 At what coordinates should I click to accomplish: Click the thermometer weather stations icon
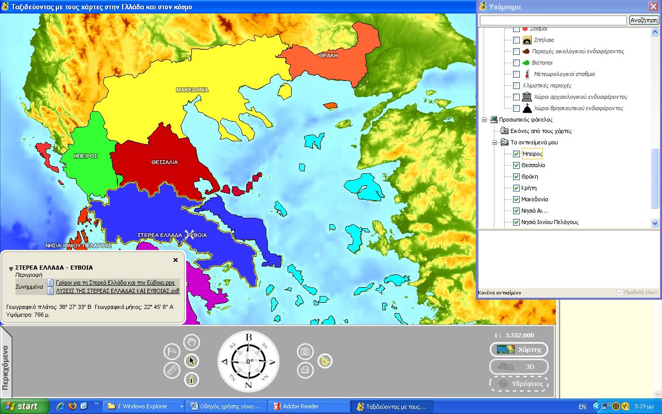(527, 74)
